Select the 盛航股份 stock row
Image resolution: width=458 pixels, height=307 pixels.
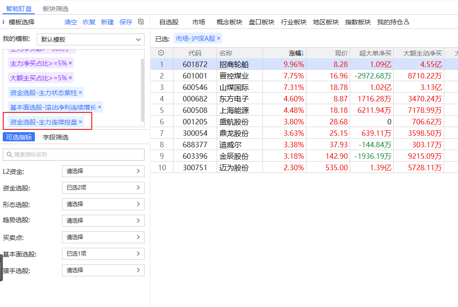tap(304, 122)
